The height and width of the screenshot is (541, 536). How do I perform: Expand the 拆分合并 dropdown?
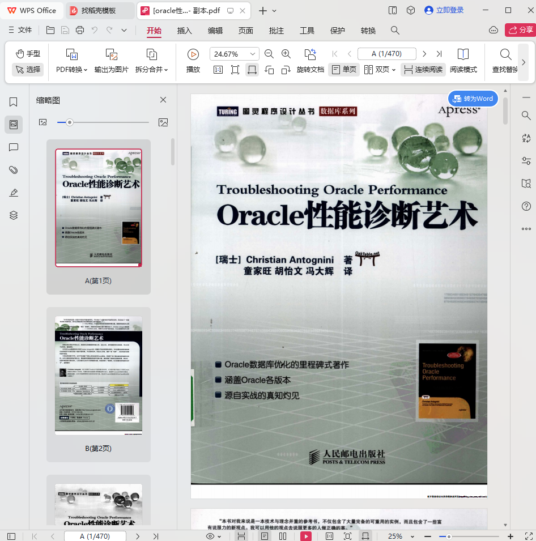click(x=152, y=70)
